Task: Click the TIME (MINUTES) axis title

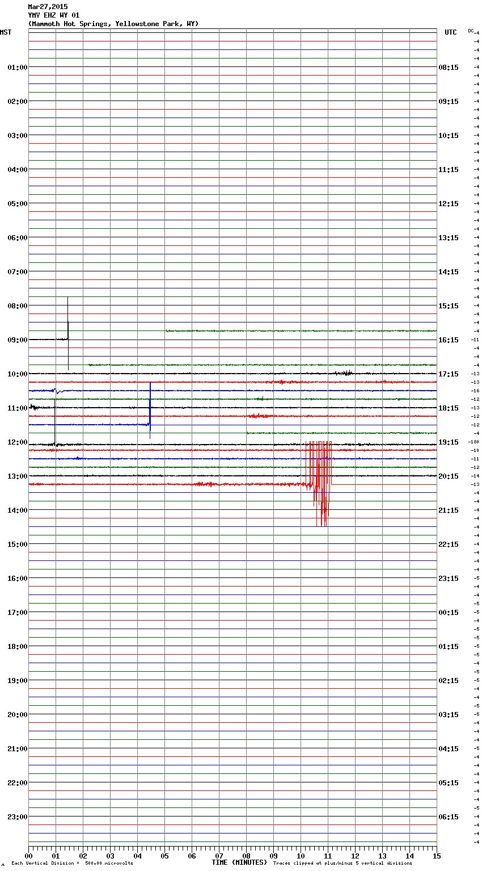Action: (239, 862)
